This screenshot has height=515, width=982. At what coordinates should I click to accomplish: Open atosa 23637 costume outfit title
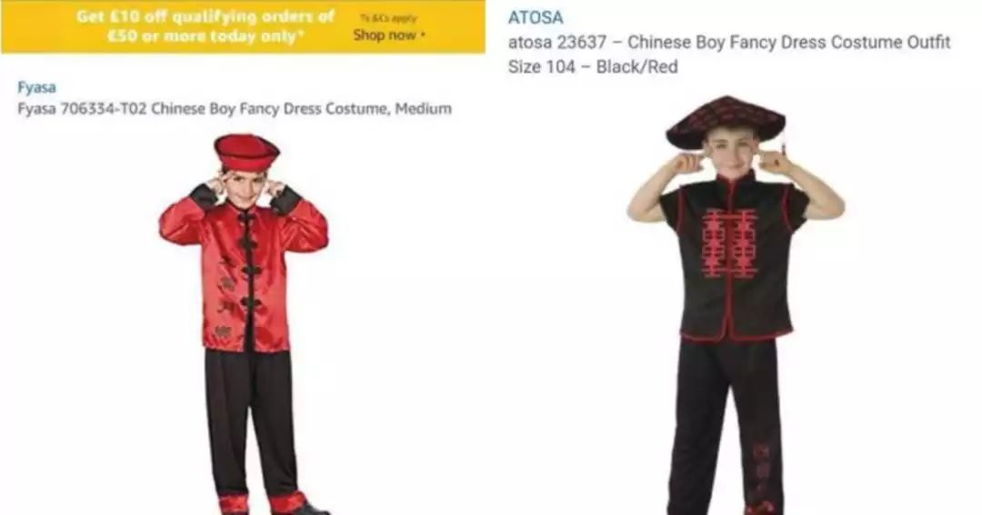click(729, 43)
